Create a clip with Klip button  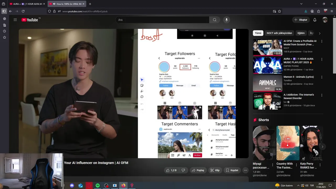point(215,170)
